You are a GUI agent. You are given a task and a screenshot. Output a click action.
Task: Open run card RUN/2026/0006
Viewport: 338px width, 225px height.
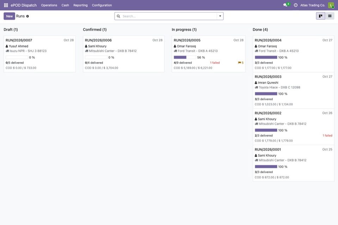tap(124, 54)
